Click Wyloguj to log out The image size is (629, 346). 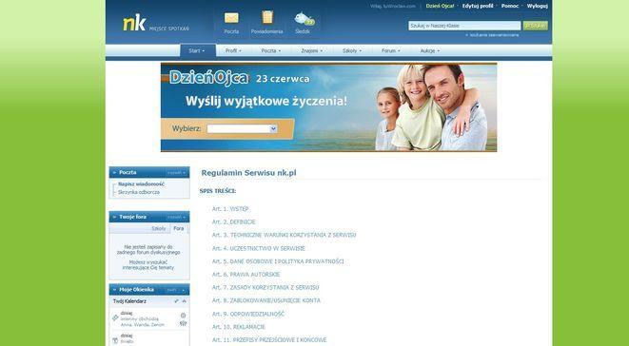click(x=537, y=6)
